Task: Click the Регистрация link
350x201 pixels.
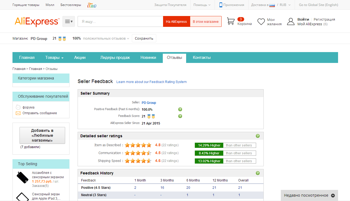Action: [324, 19]
